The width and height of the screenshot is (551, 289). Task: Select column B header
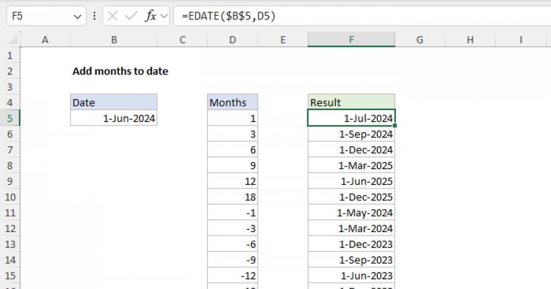tap(113, 40)
